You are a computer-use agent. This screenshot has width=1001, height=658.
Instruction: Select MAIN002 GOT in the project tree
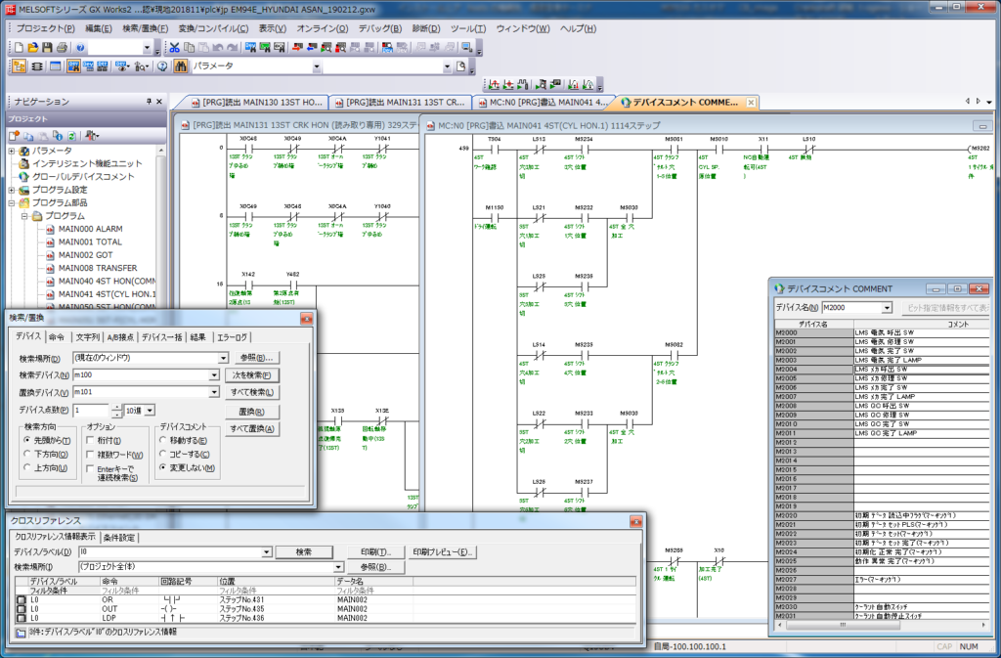(x=85, y=254)
